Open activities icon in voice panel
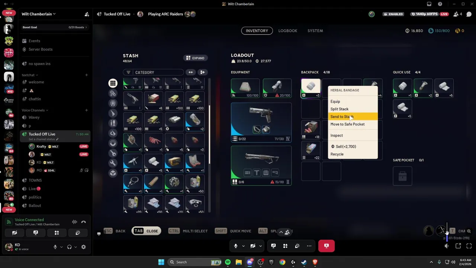The image size is (476, 268). (x=57, y=233)
